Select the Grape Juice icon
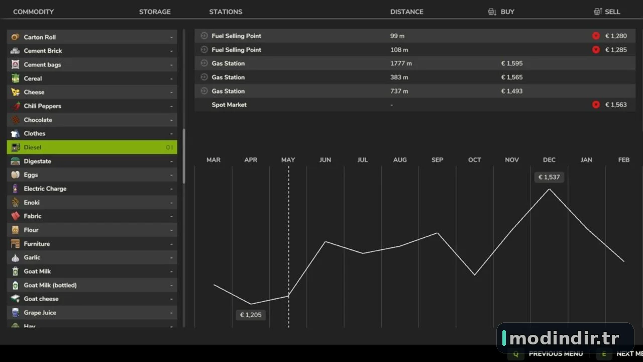Viewport: 643px width, 362px height. click(x=16, y=313)
